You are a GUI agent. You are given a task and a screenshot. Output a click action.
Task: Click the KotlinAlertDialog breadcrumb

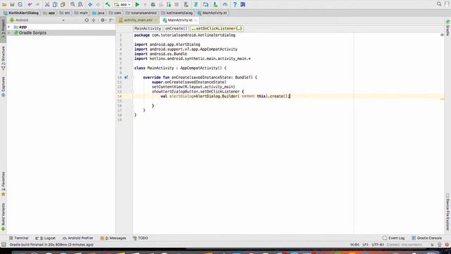[x=21, y=13]
